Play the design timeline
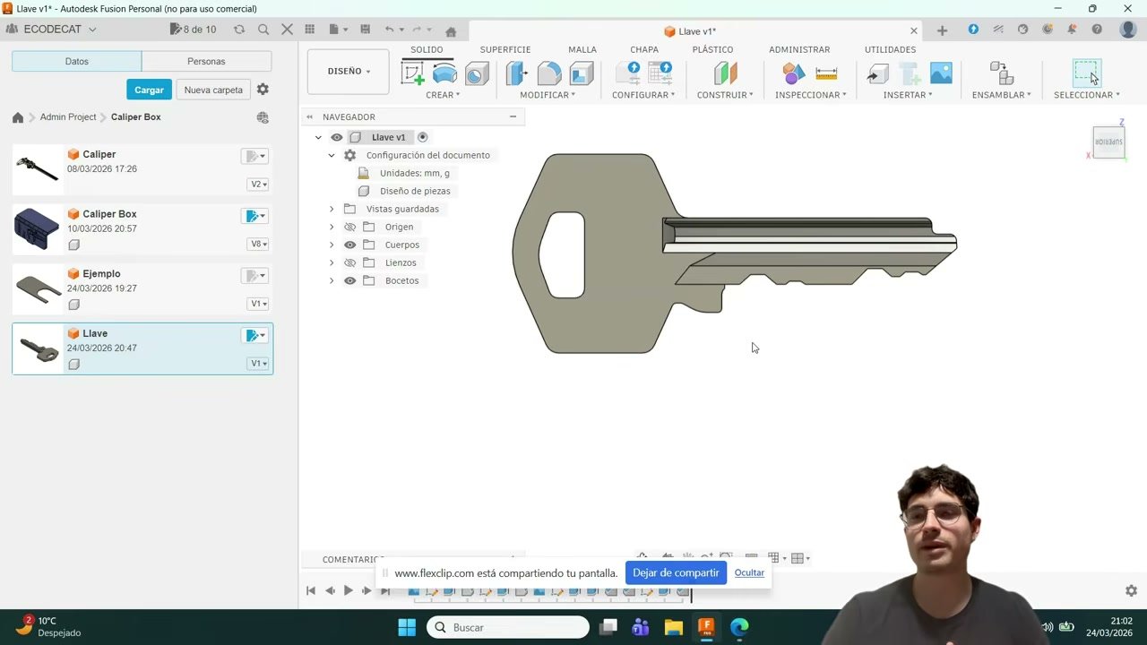This screenshot has width=1147, height=645. pyautogui.click(x=348, y=590)
